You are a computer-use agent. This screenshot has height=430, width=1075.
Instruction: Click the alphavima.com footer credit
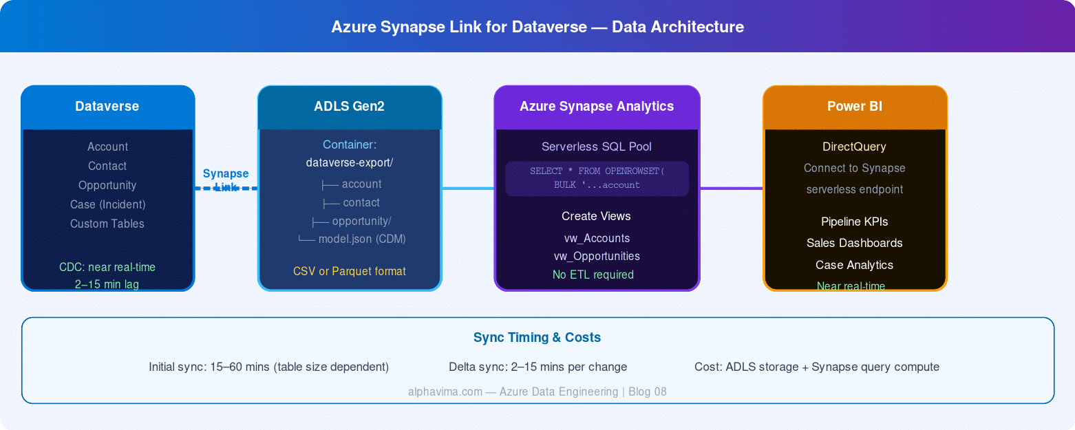tap(537, 391)
